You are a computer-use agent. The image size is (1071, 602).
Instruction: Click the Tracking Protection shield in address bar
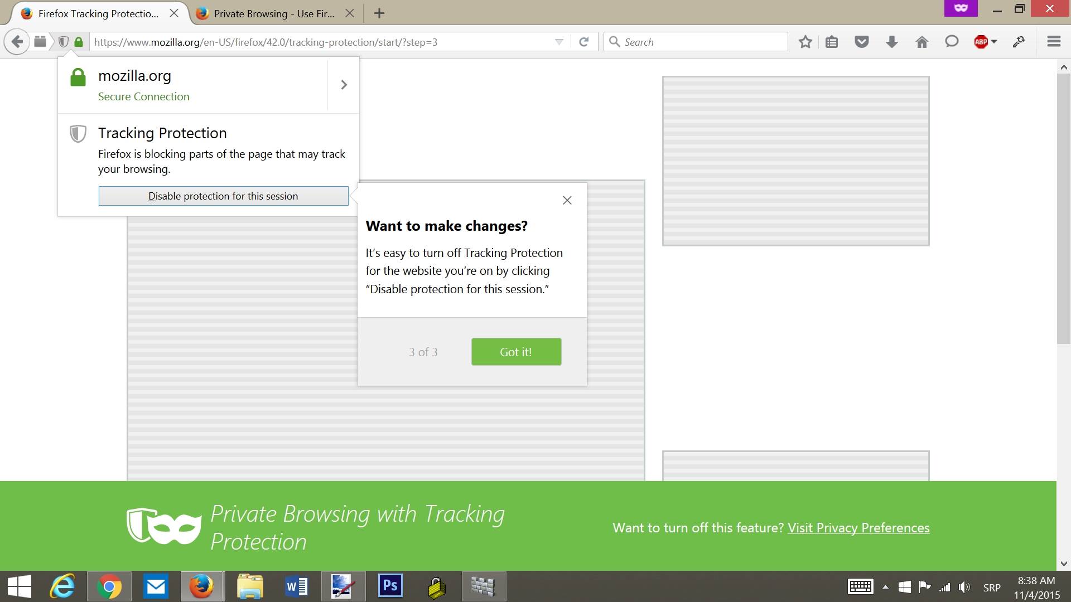pos(63,41)
